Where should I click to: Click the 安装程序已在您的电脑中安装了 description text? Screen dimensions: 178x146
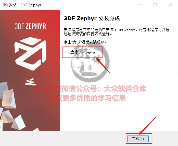coord(117,32)
